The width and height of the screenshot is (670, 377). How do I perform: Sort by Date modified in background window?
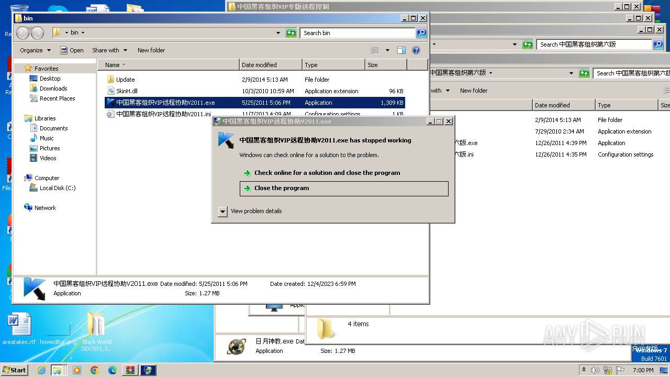(564, 105)
